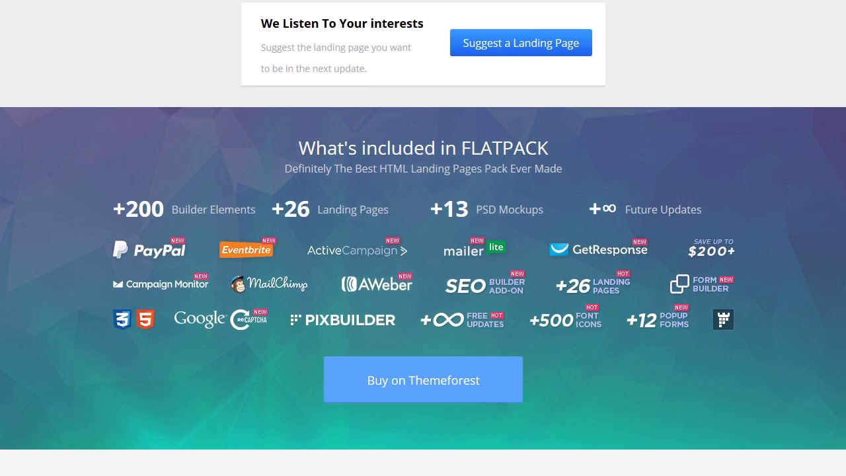846x476 pixels.
Task: Select the ActiveCampaign logo
Action: [357, 251]
